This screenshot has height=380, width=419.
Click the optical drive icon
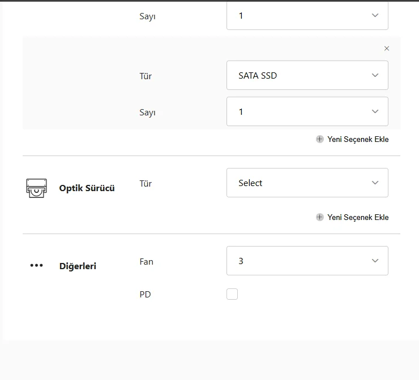(x=36, y=188)
